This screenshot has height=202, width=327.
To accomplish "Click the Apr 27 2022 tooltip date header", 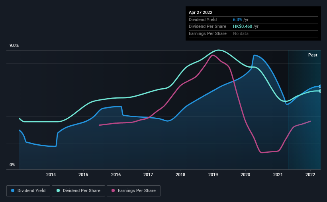I will coord(201,12).
